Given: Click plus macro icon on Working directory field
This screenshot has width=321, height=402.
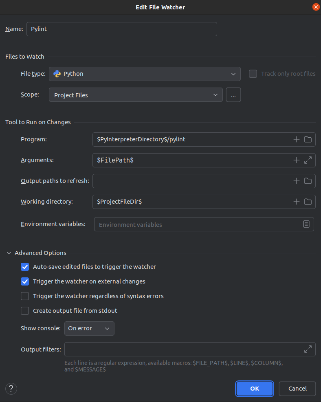Looking at the screenshot, I should pyautogui.click(x=296, y=202).
